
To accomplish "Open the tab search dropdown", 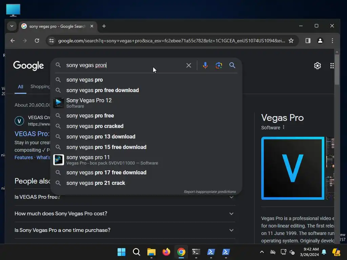I will 12,26.
